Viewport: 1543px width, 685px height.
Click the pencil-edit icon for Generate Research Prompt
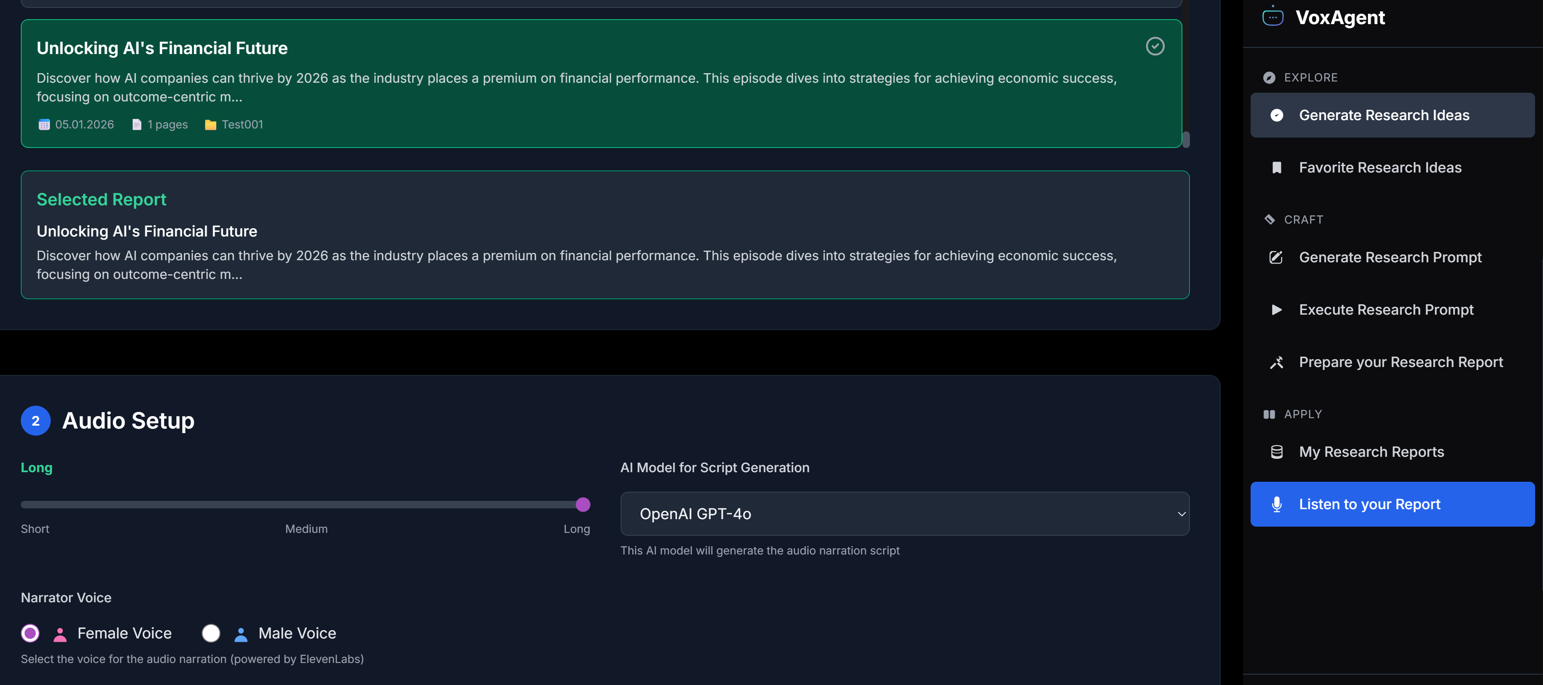[x=1276, y=257]
